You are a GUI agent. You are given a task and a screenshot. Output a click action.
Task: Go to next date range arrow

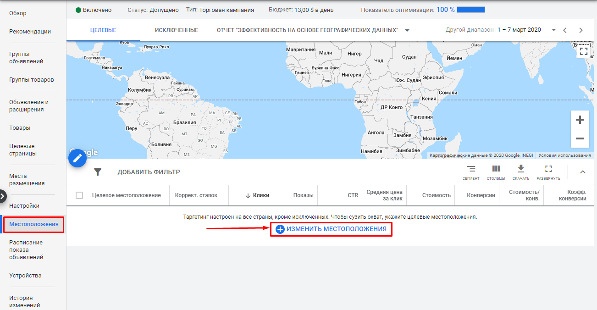tap(581, 30)
